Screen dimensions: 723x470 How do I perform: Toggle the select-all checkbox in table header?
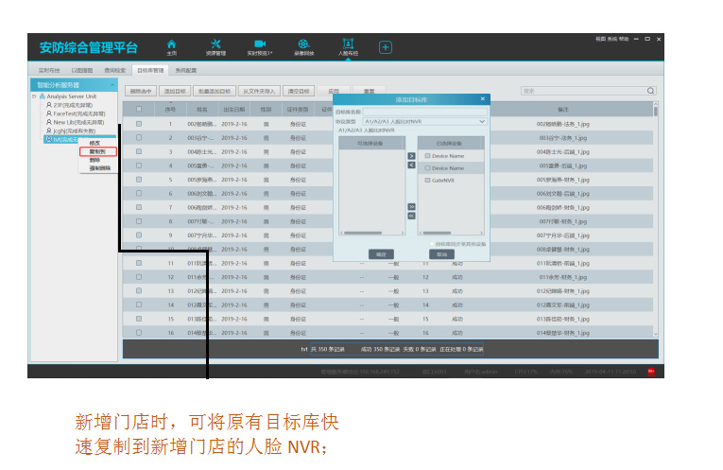(x=139, y=110)
